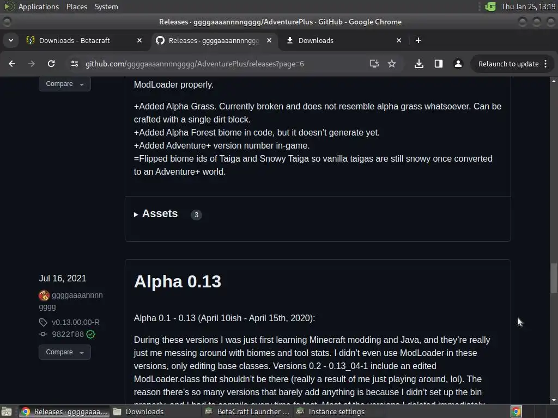
Task: Click the commit icon beside 9822f88
Action: 43,334
